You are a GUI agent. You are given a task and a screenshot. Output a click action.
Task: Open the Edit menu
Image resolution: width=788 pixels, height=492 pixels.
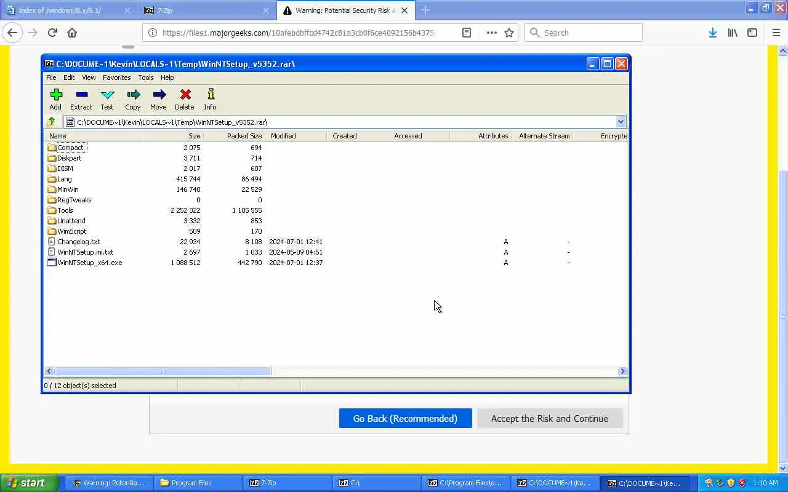pyautogui.click(x=69, y=77)
